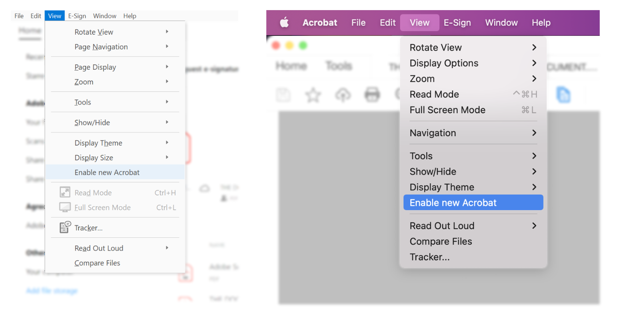Click the star icon in the Mac toolbar
Image resolution: width=620 pixels, height=323 pixels.
313,95
